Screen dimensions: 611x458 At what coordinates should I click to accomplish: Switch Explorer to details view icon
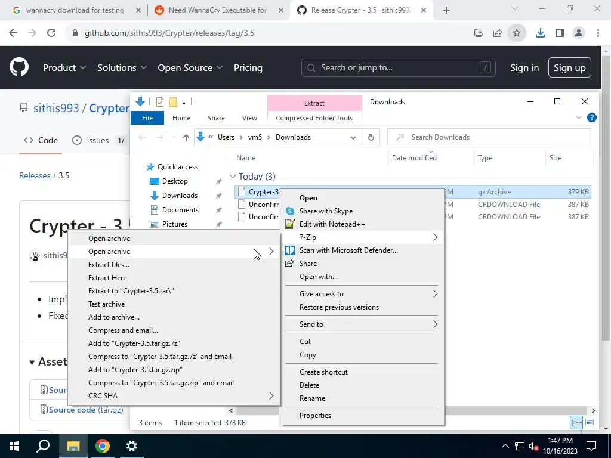[x=577, y=423]
